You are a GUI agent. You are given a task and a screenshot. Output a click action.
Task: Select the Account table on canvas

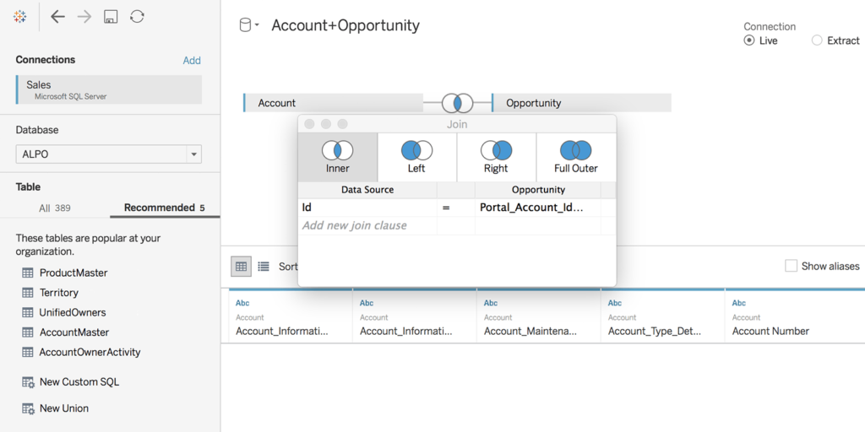tap(333, 103)
